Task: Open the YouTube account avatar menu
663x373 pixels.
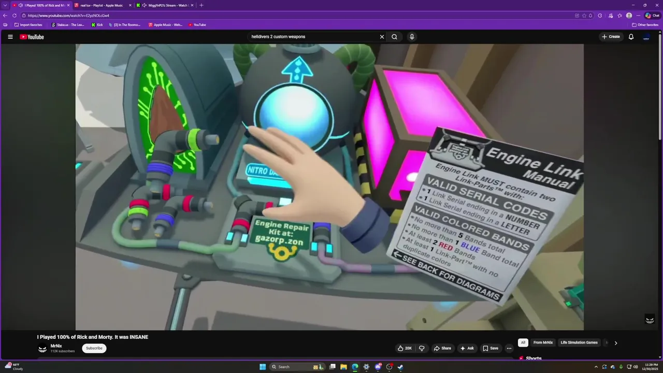Action: pos(646,37)
